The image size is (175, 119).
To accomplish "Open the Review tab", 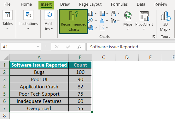I will coord(161,4).
